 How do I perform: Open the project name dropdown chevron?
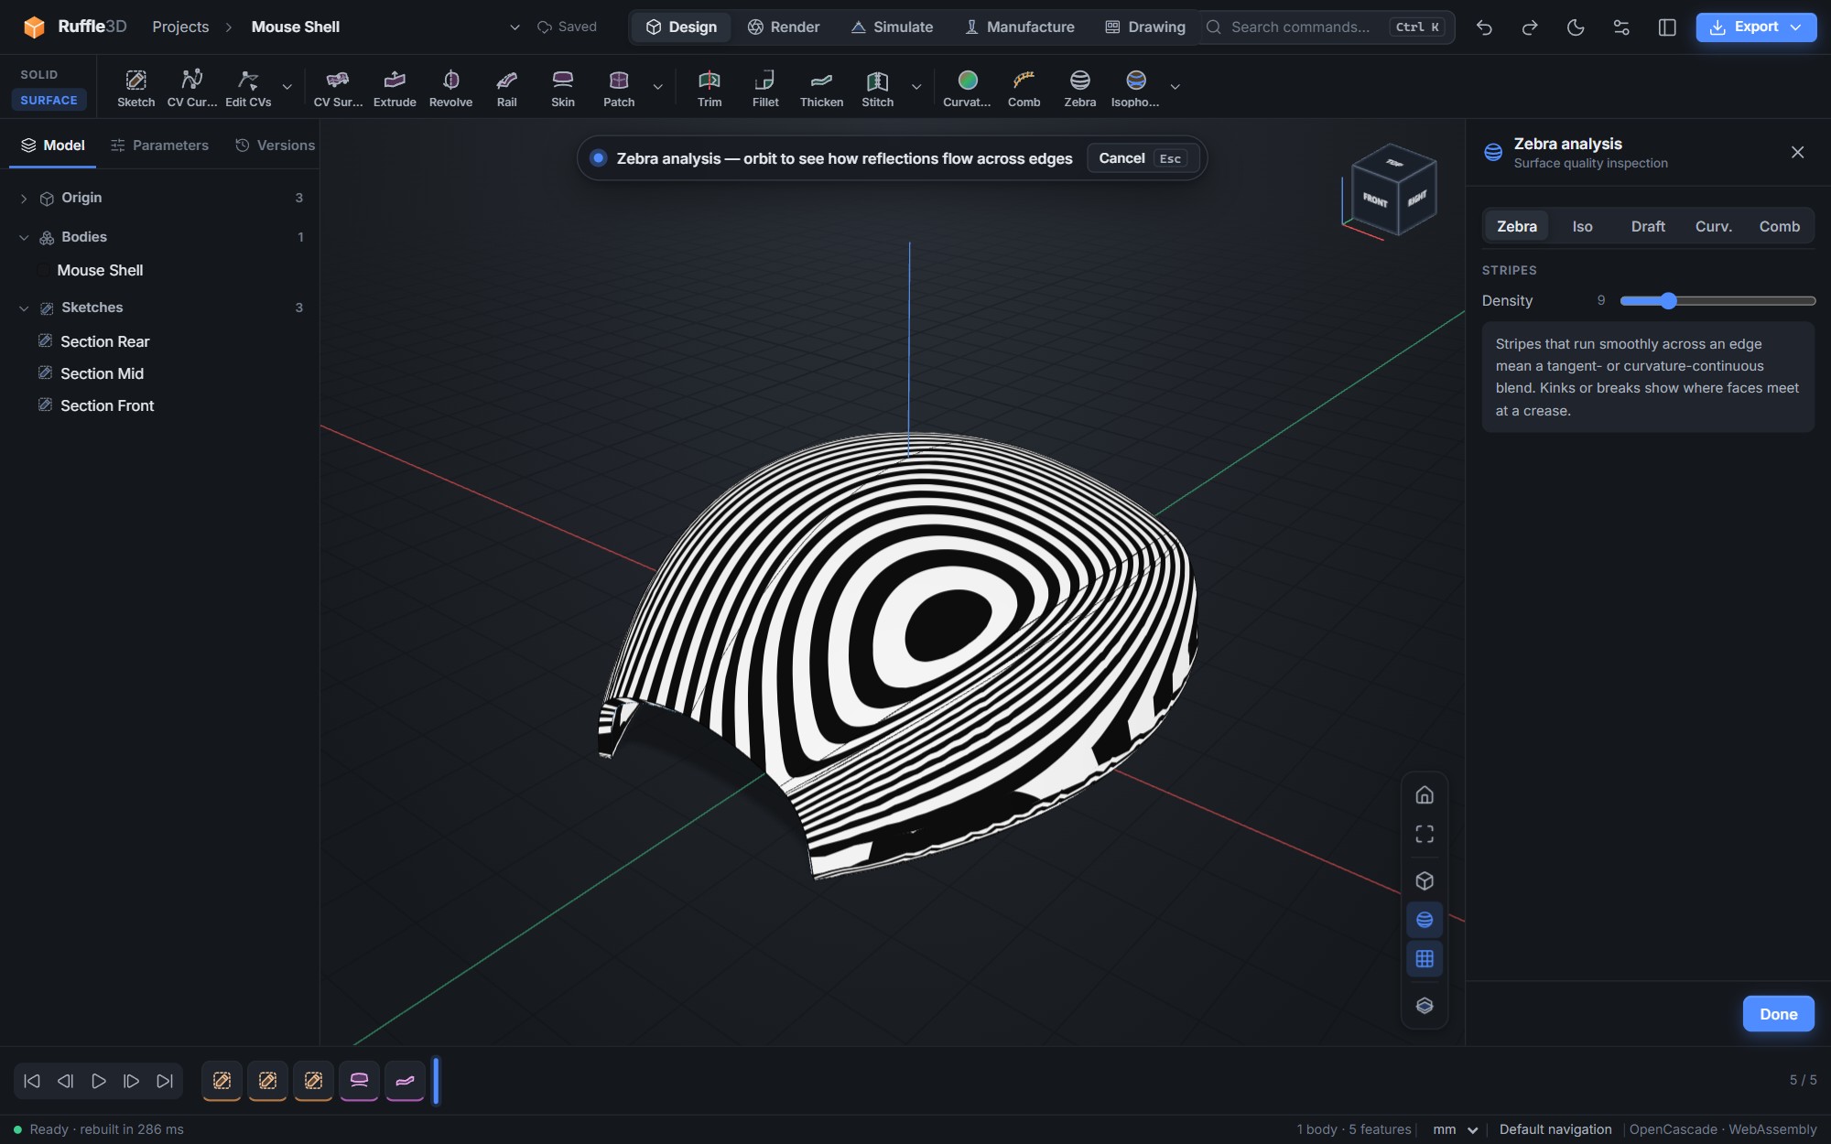tap(515, 27)
